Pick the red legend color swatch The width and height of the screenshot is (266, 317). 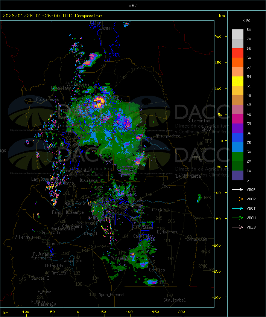237,53
